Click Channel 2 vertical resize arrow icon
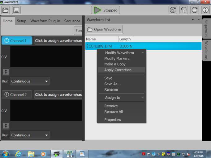Viewport: 211px width, 158px height. click(x=6, y=126)
